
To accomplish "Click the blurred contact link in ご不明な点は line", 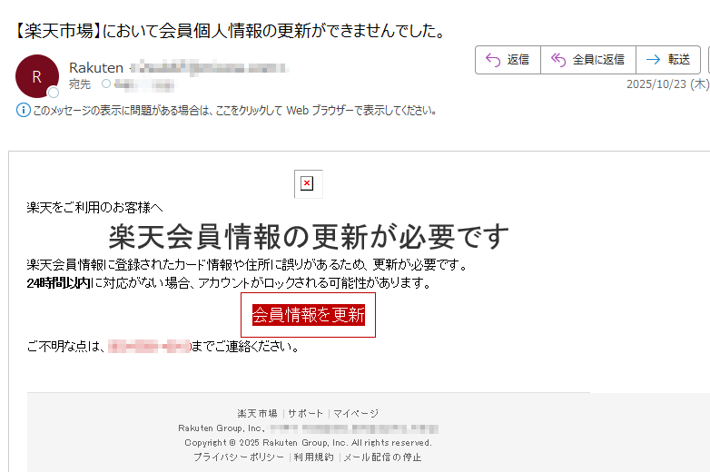I will [150, 347].
